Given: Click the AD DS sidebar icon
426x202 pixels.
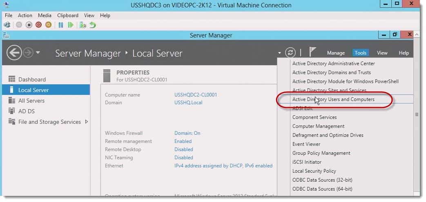Looking at the screenshot, I should pyautogui.click(x=12, y=111).
